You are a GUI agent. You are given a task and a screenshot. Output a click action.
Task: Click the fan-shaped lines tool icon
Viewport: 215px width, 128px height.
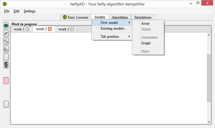coord(6,49)
